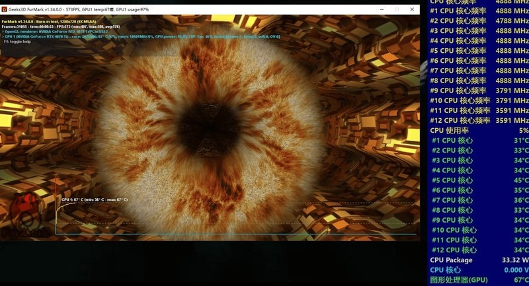Select the '#12 CPU 核心频率' row
The height and width of the screenshot is (286, 529).
tap(479, 120)
